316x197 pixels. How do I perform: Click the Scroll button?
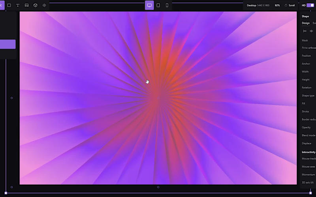(x=290, y=6)
